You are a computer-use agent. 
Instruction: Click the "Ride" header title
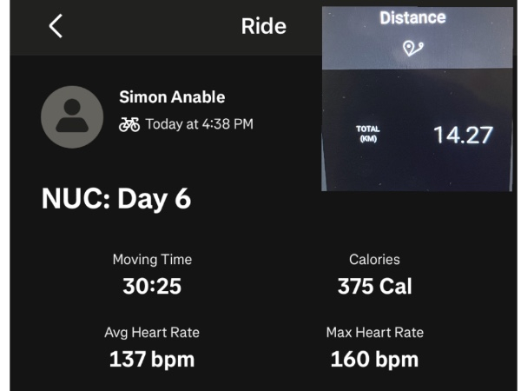click(x=263, y=26)
